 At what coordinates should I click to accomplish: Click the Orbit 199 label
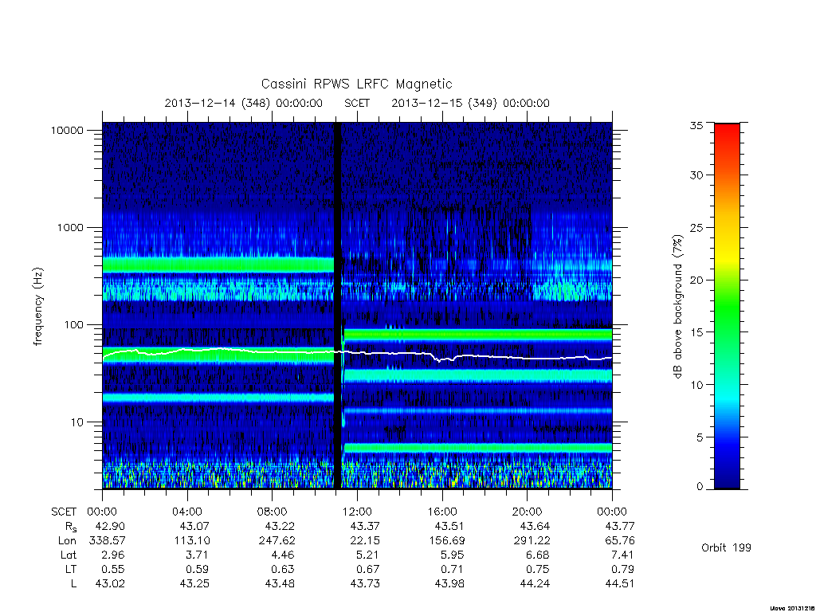(x=726, y=547)
